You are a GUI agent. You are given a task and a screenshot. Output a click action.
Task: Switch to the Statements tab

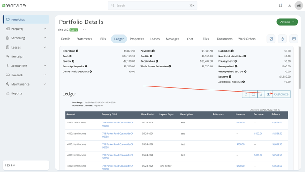[x=84, y=39]
